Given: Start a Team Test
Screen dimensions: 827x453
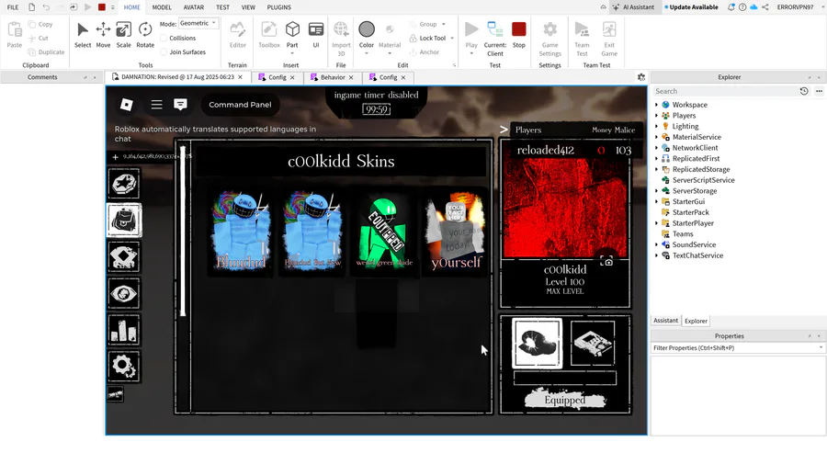Looking at the screenshot, I should pos(582,39).
